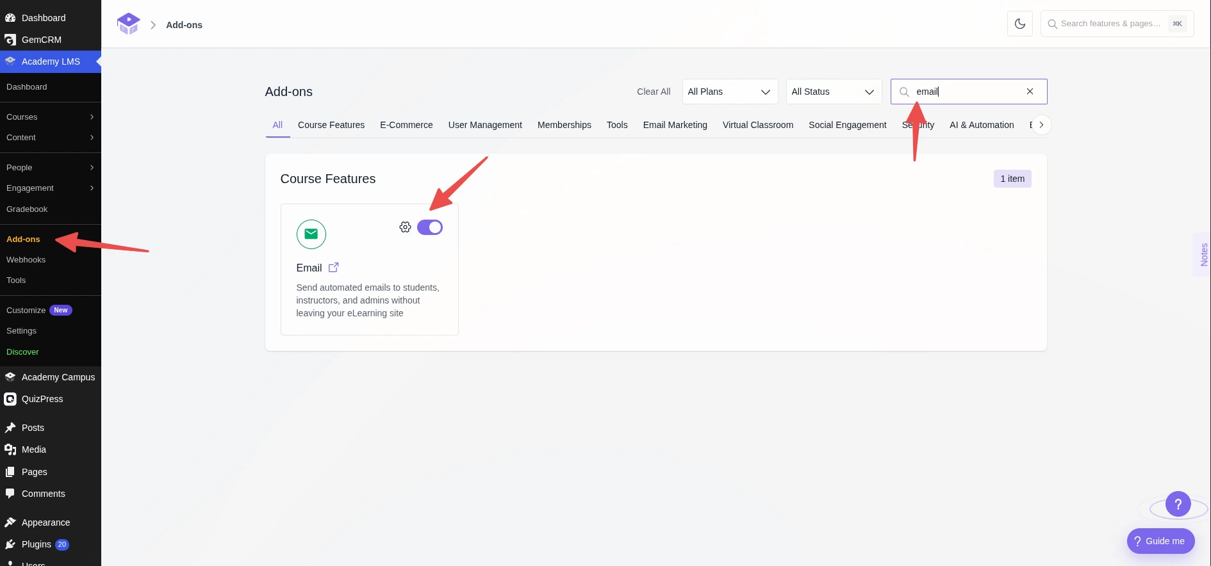
Task: Open Email add-on settings gear
Action: 405,227
